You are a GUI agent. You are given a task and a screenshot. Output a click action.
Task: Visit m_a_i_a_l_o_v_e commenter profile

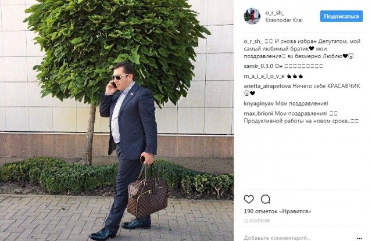[264, 76]
